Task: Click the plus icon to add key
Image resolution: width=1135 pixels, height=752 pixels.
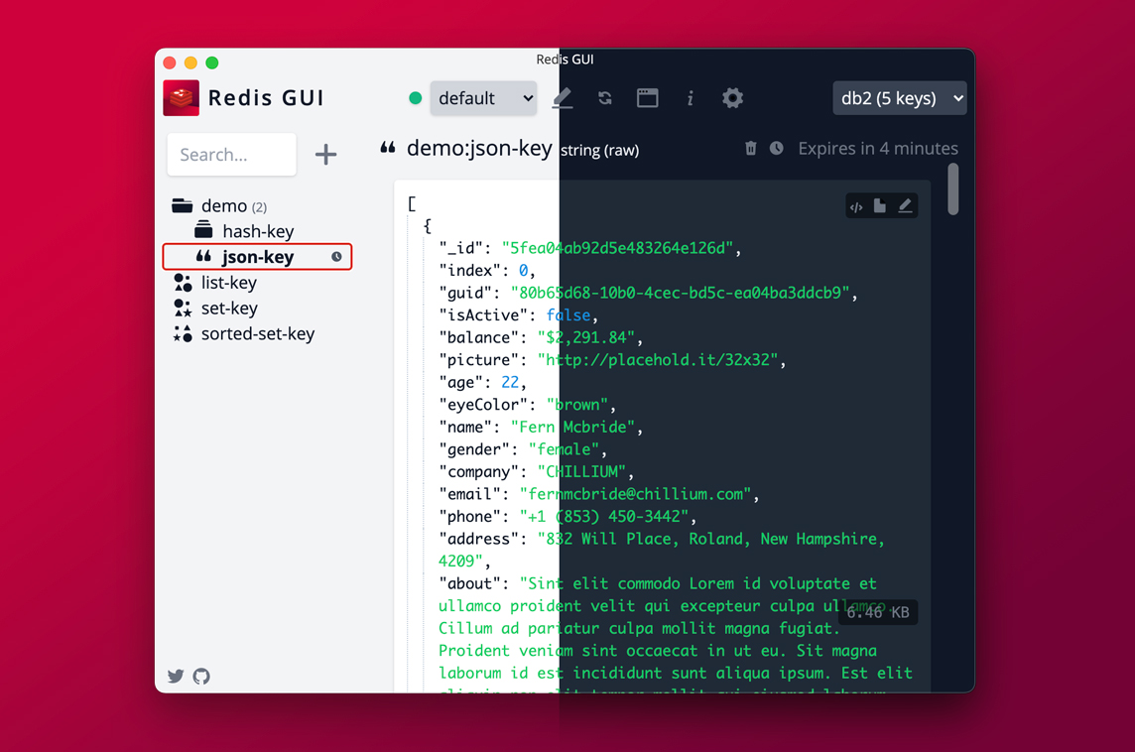Action: (x=325, y=154)
